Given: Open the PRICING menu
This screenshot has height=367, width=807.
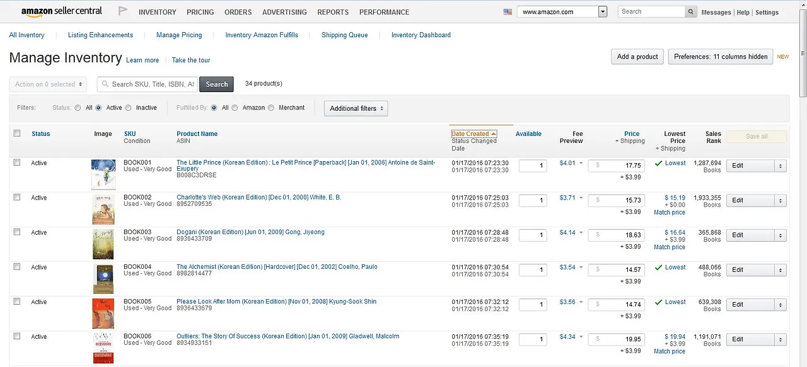Looking at the screenshot, I should tap(200, 12).
